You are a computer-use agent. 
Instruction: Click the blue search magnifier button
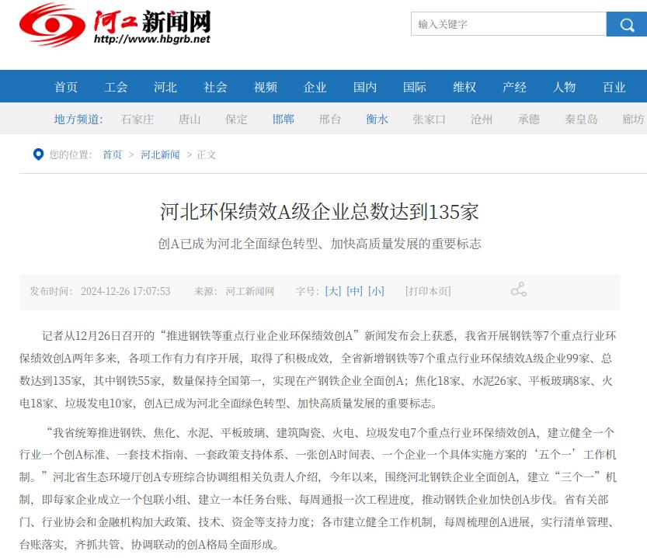[626, 24]
